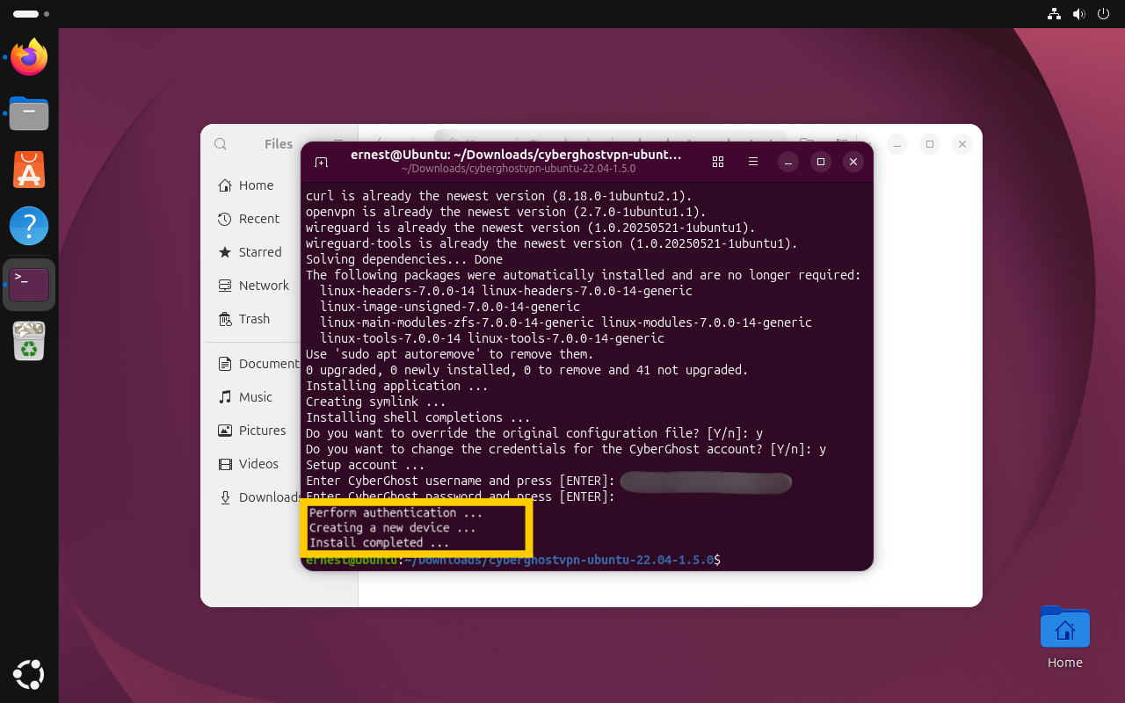1125x703 pixels.
Task: Launch App Center from the dock
Action: 29,170
